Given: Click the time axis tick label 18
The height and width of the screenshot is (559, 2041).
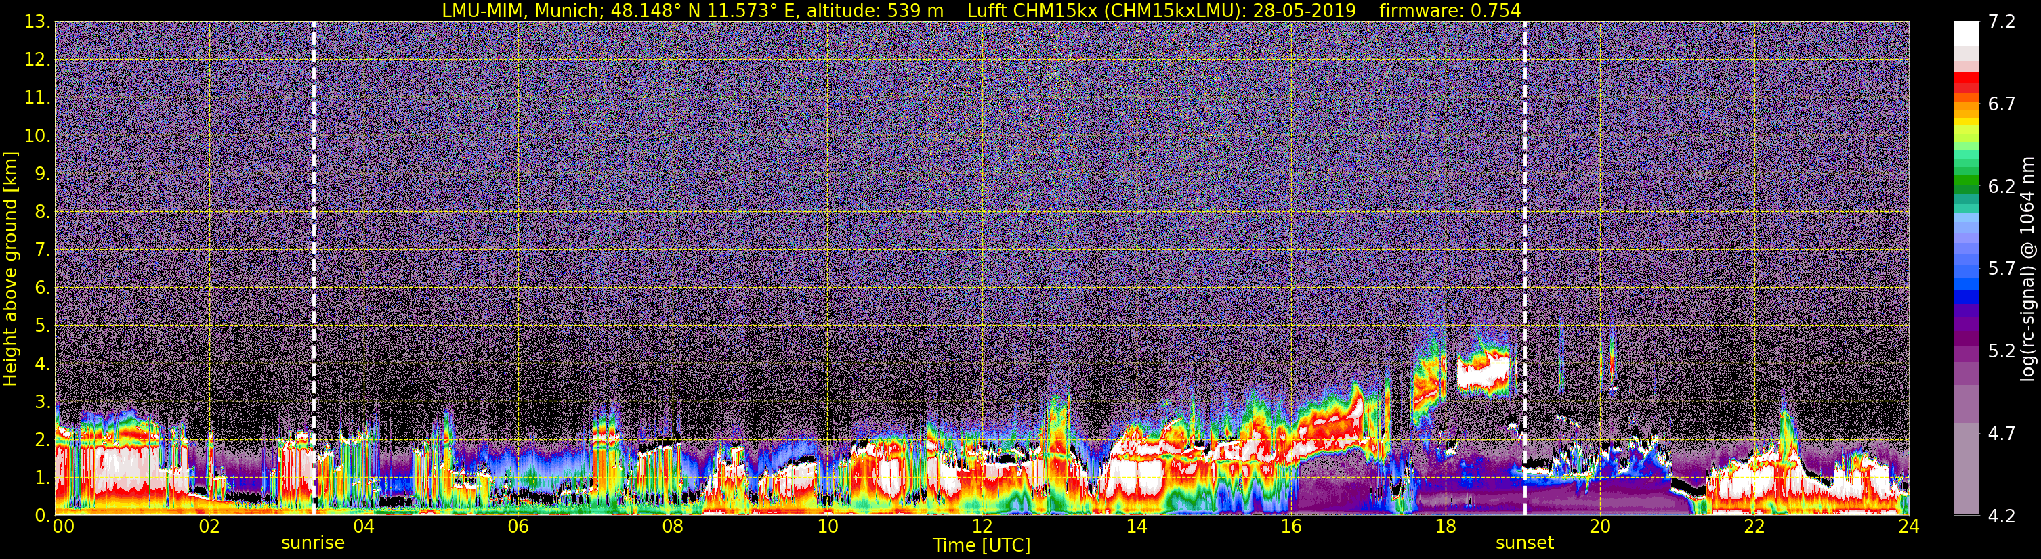Looking at the screenshot, I should 1445,527.
